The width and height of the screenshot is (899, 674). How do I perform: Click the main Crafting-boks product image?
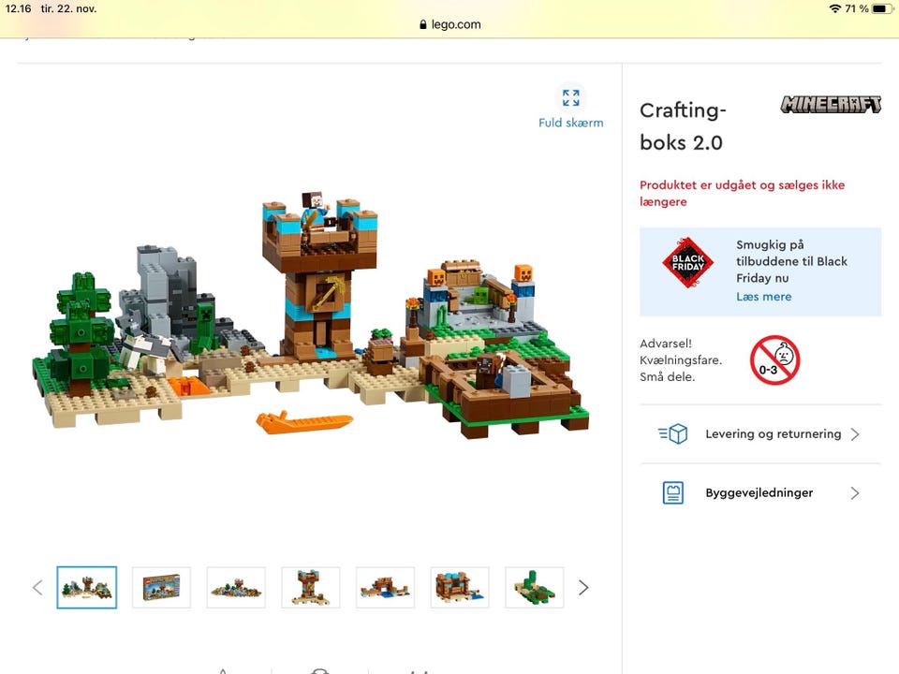coord(310,315)
